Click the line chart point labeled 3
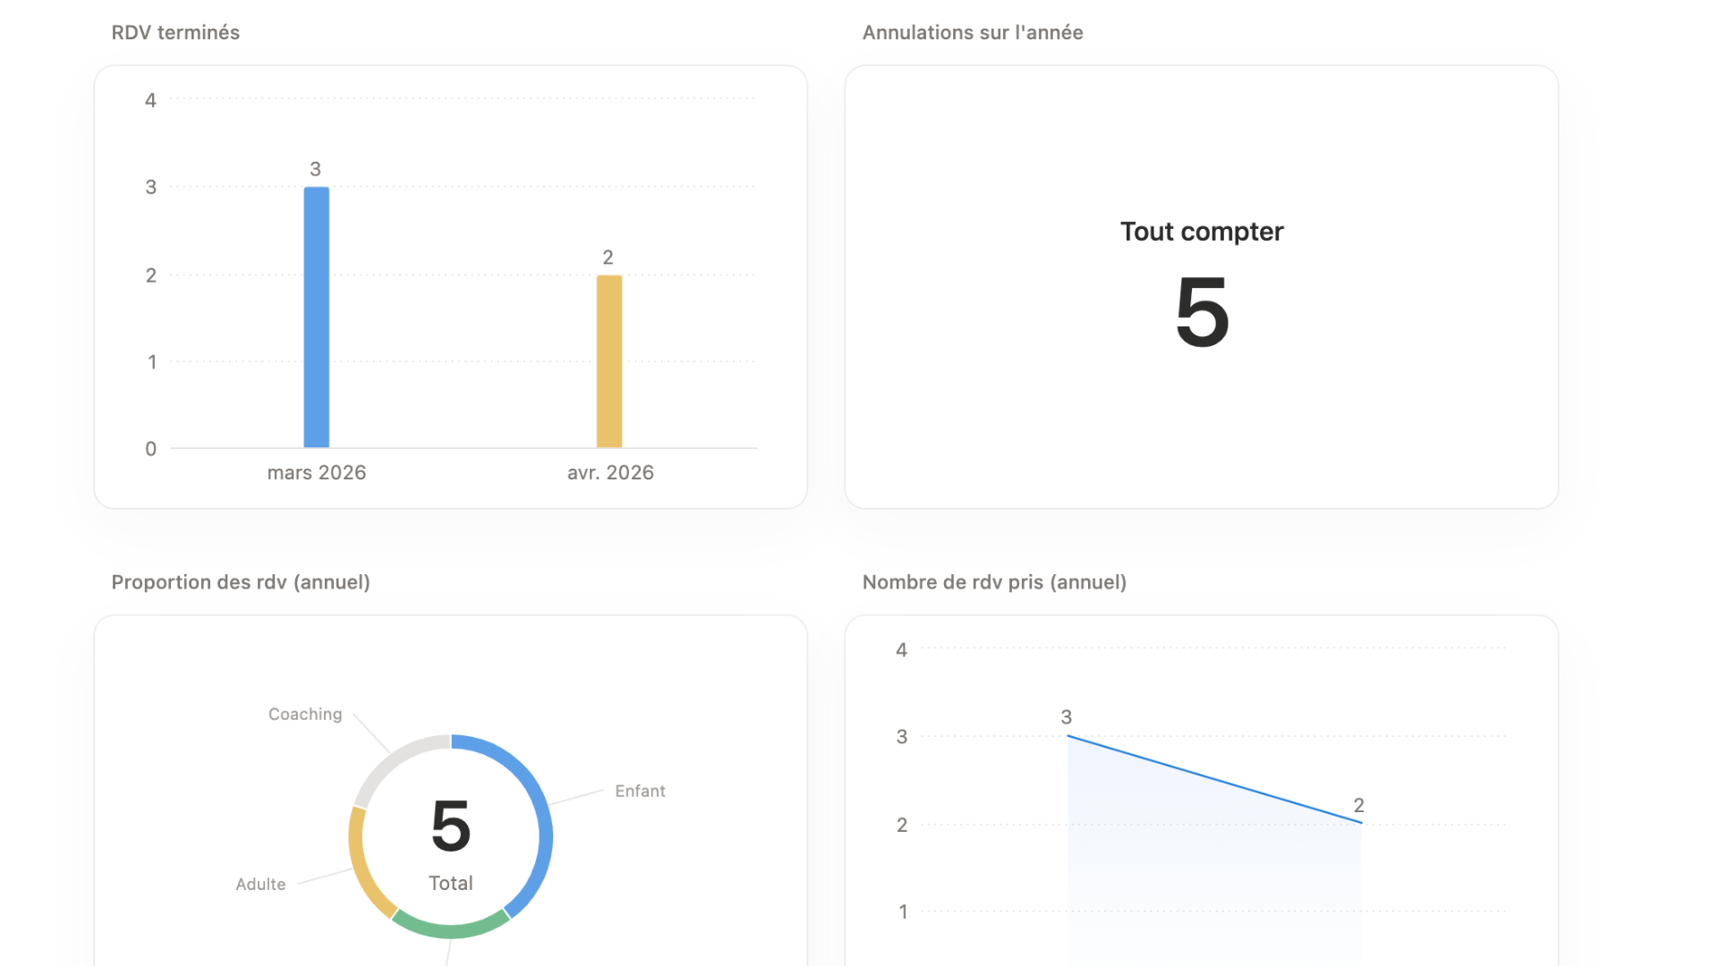1718x966 pixels. 1067,736
